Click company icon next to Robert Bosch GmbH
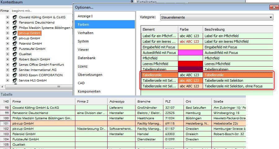Screen dimensions: 279x149 pos(15,59)
